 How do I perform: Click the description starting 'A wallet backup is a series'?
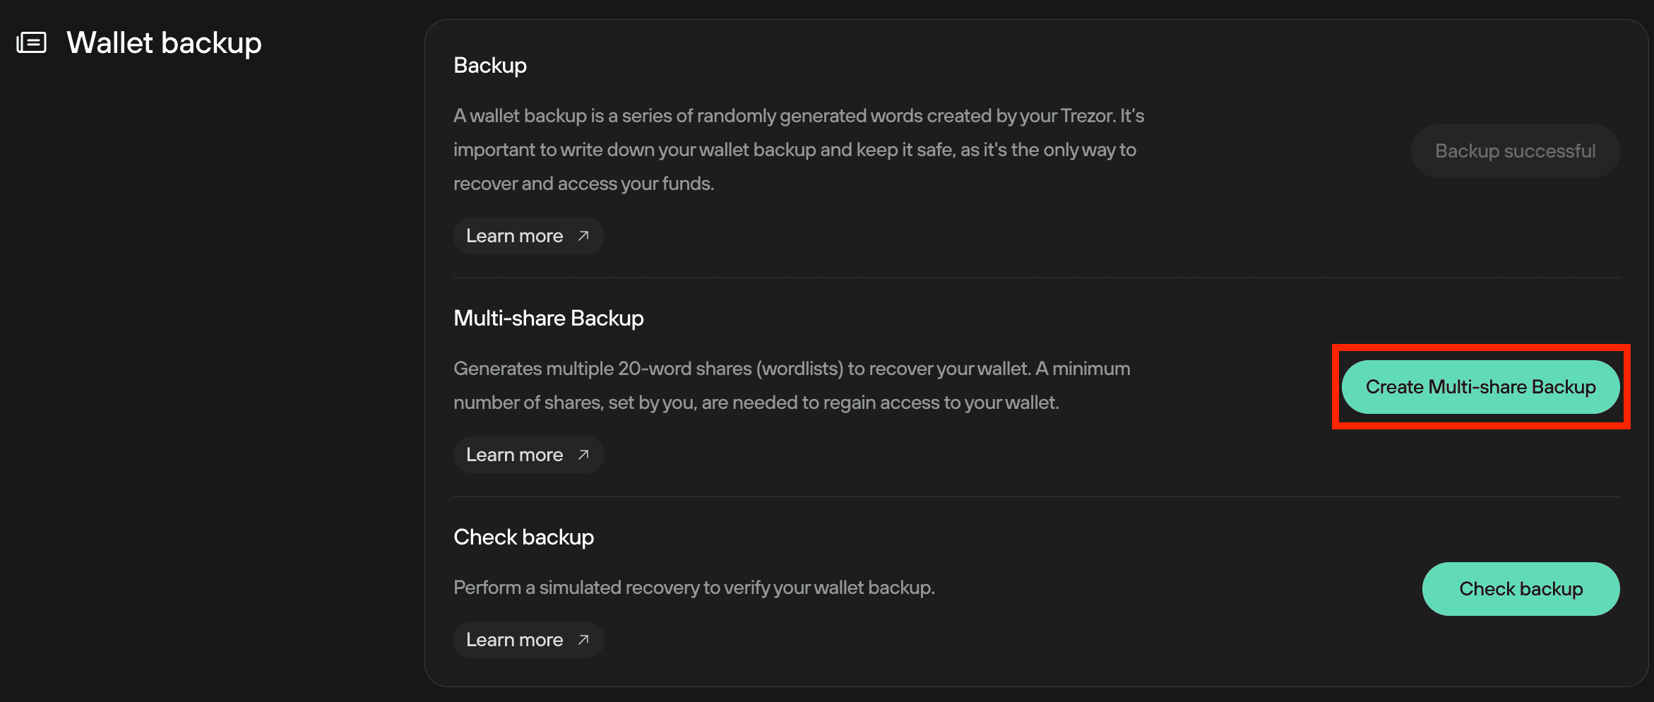799,150
